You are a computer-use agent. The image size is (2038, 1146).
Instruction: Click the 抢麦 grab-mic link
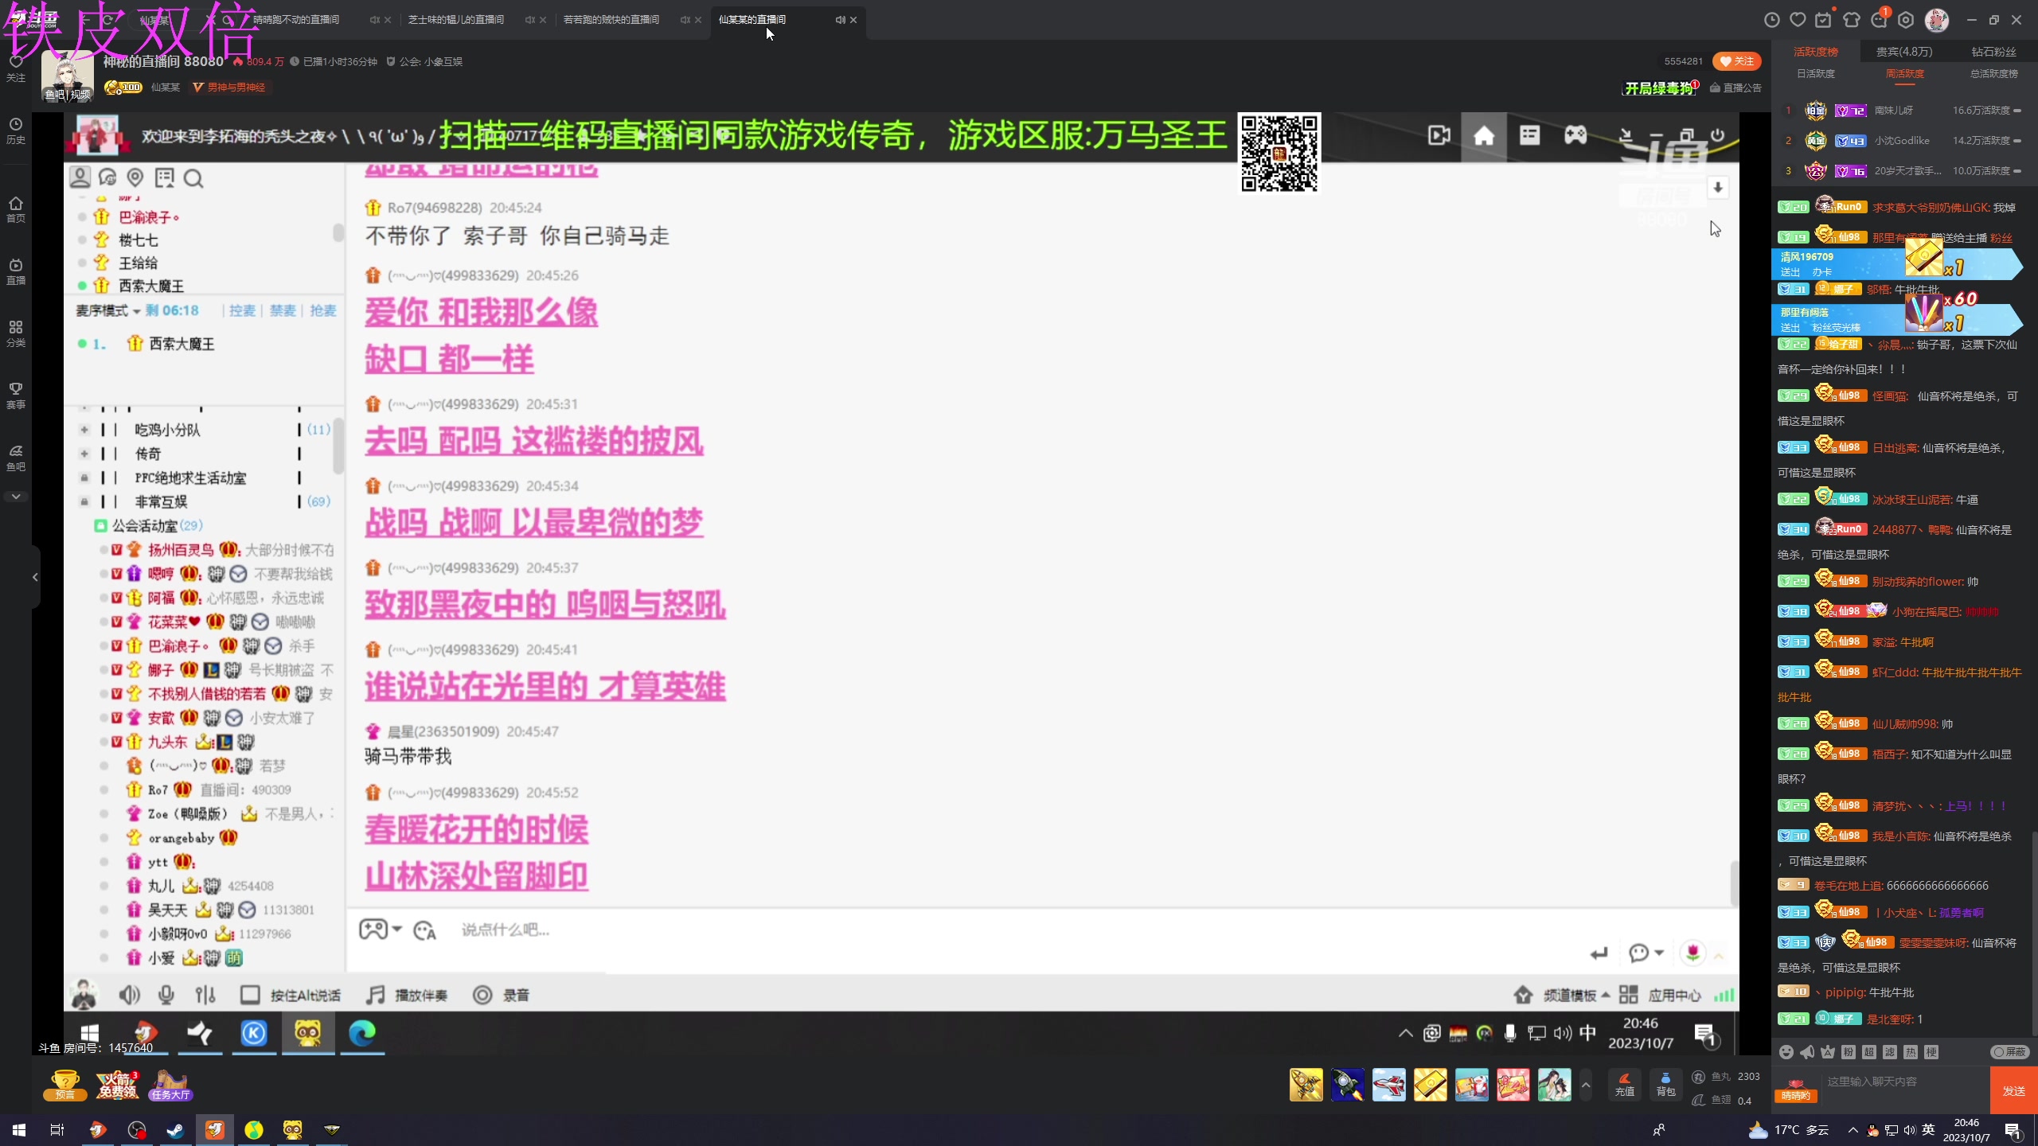point(322,310)
